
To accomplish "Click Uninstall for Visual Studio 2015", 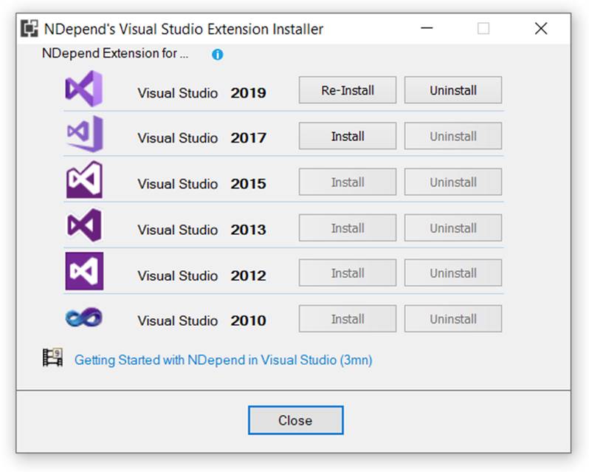I will click(x=453, y=182).
